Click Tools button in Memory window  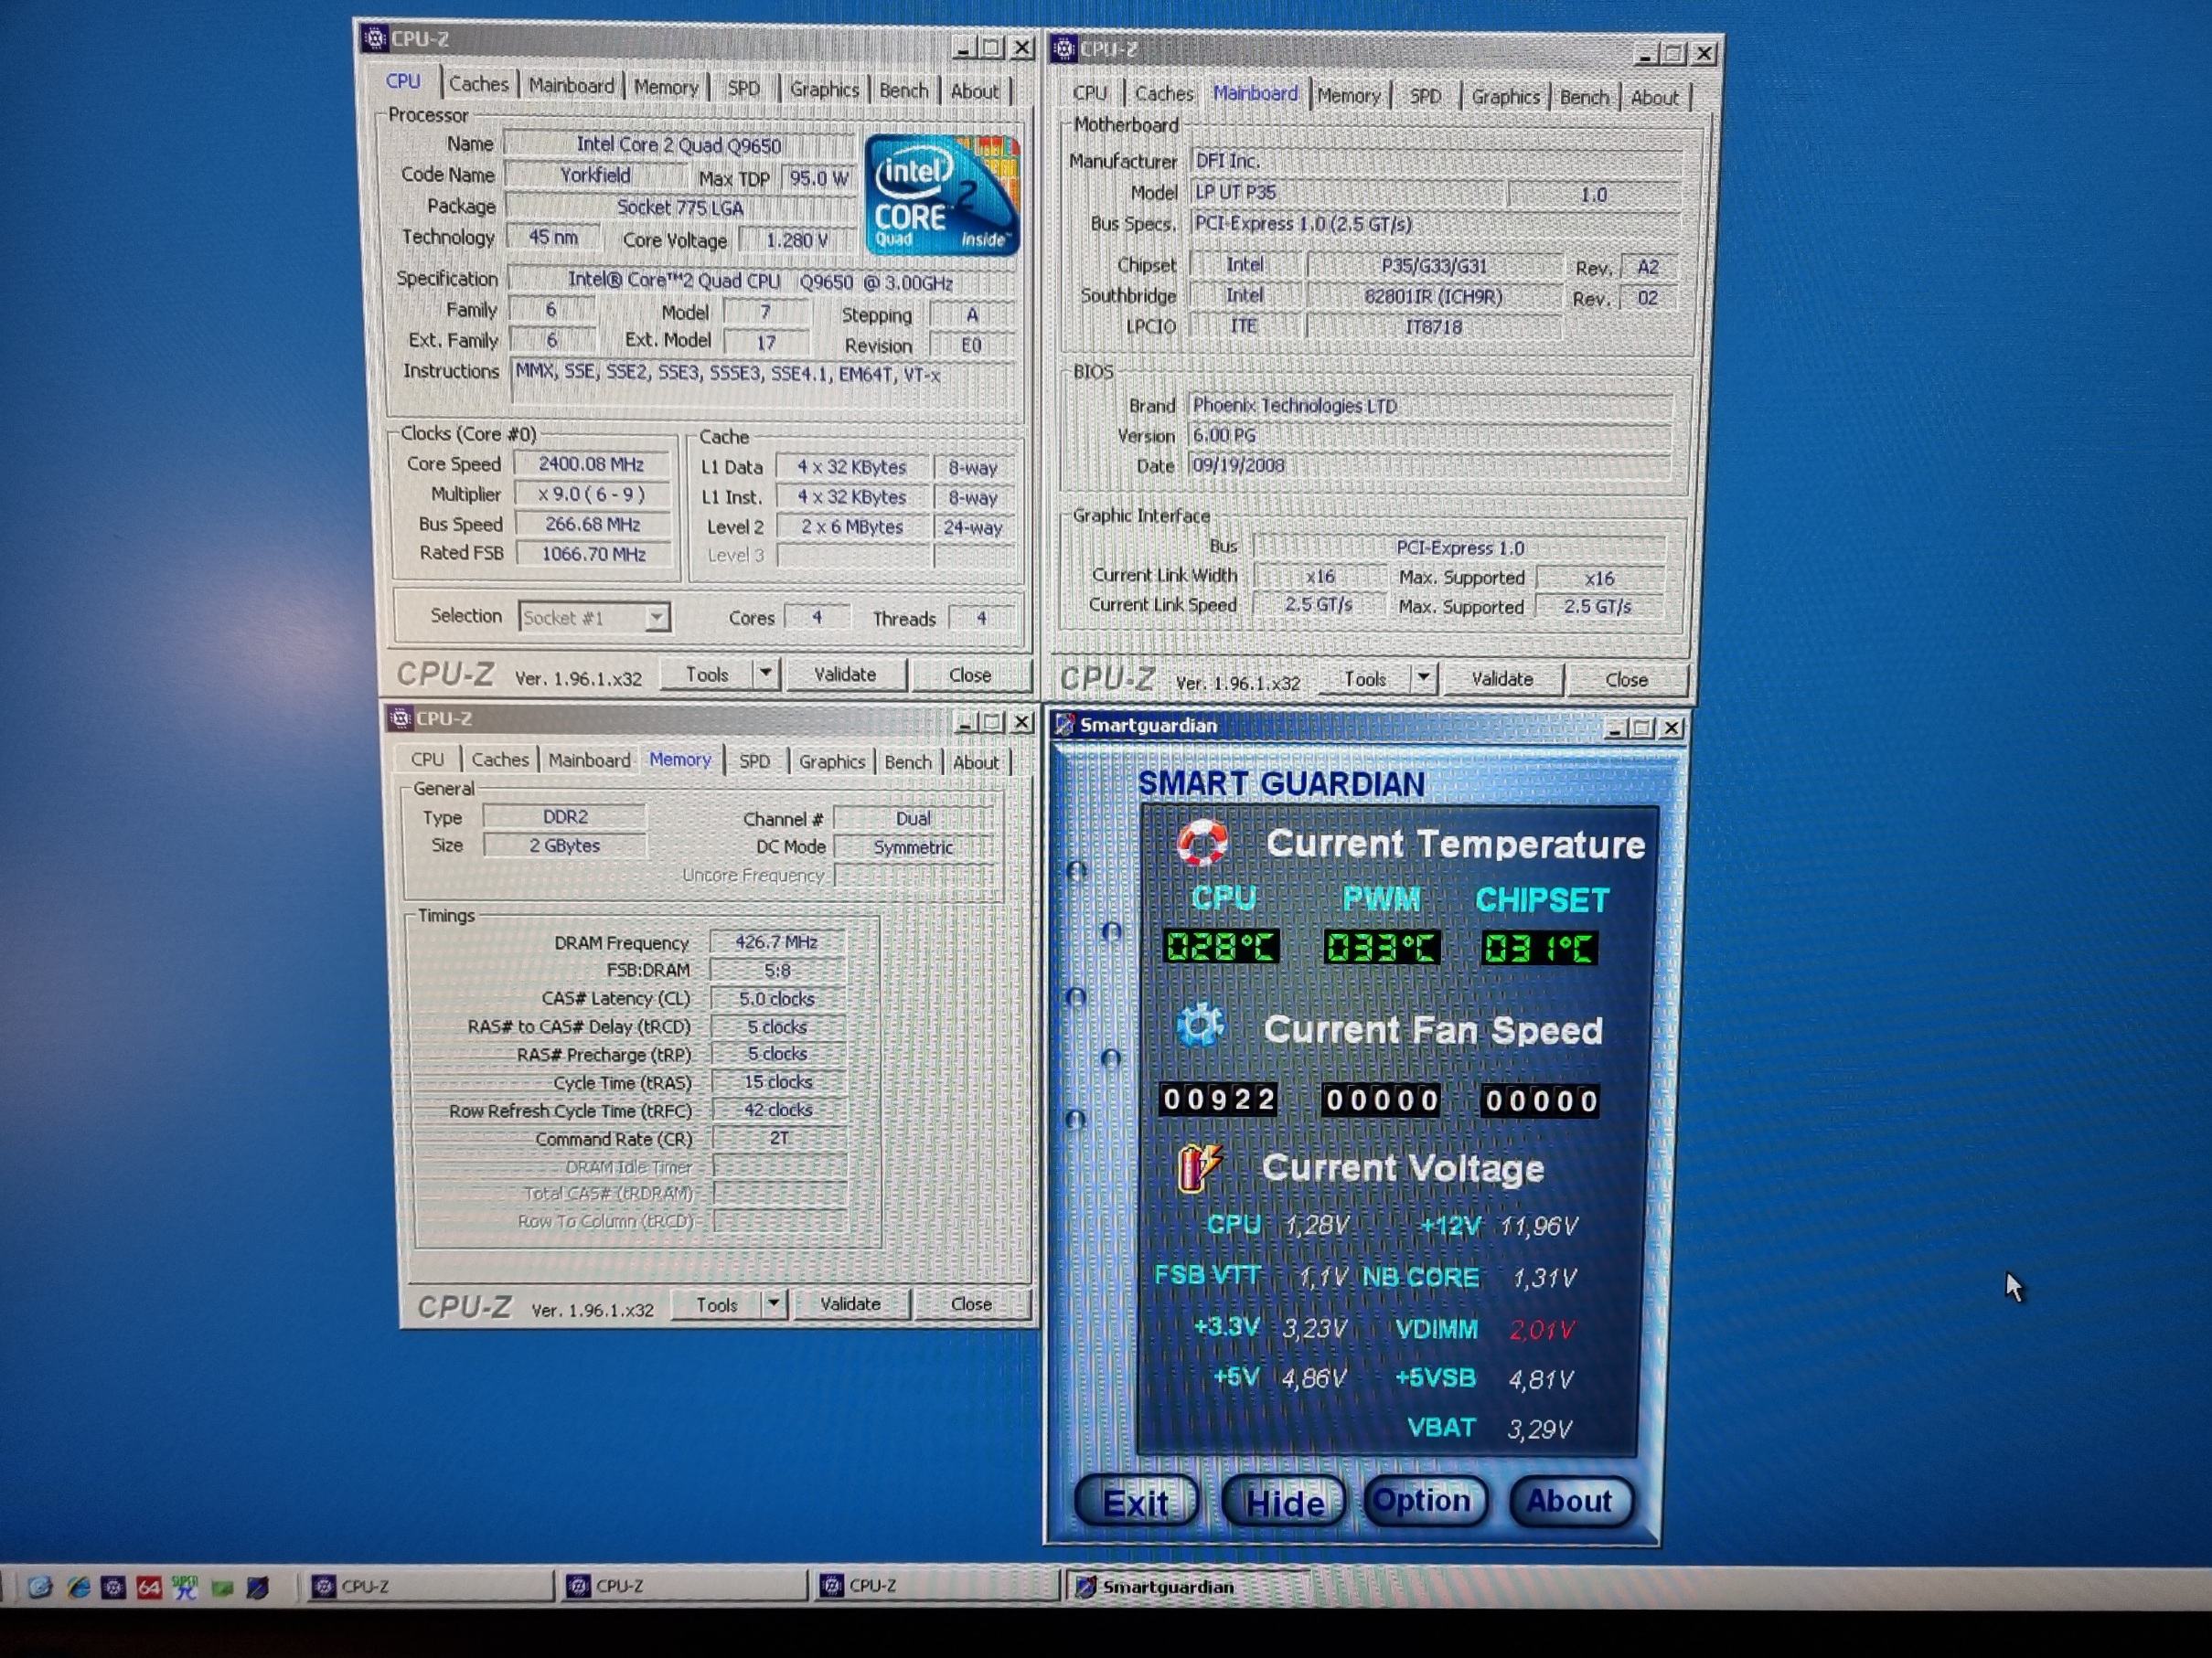point(716,1304)
